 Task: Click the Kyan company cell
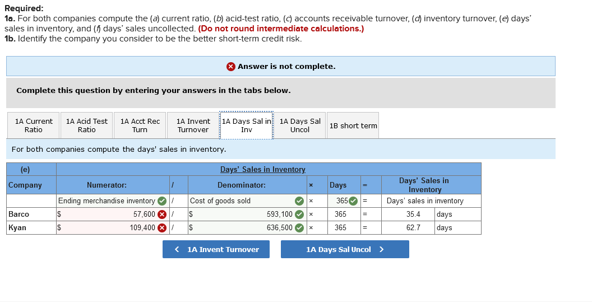pos(31,228)
